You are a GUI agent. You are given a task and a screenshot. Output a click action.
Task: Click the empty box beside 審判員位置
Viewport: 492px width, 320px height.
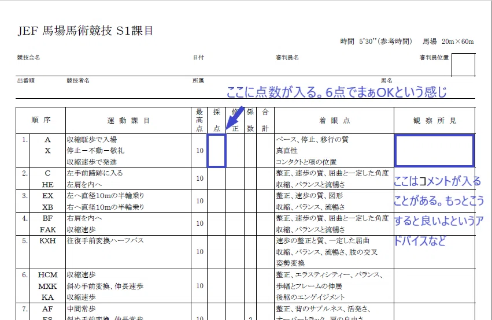pos(464,65)
